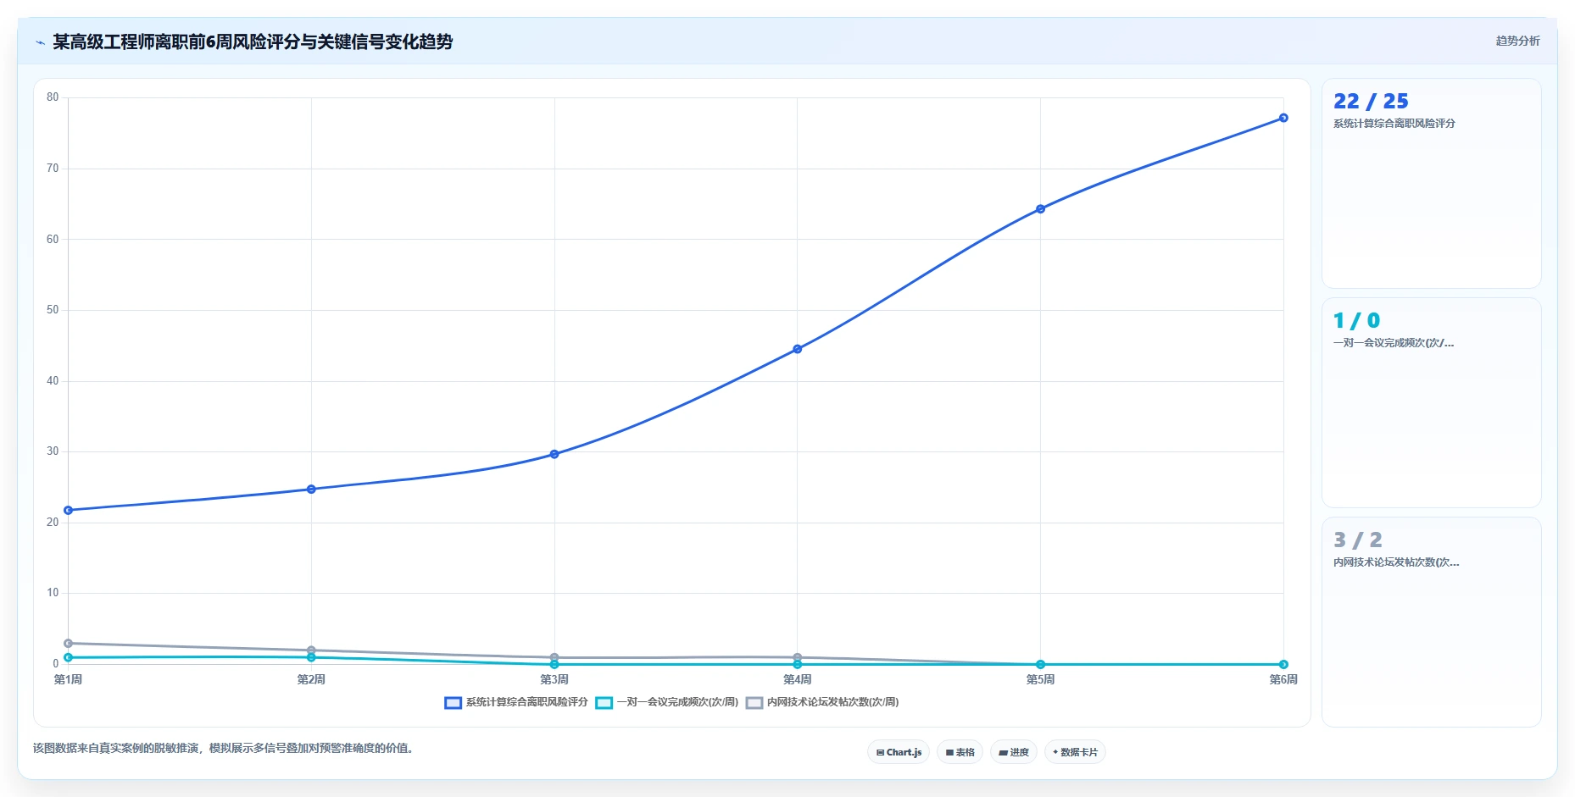Click the chart icon beside the title

tap(40, 42)
